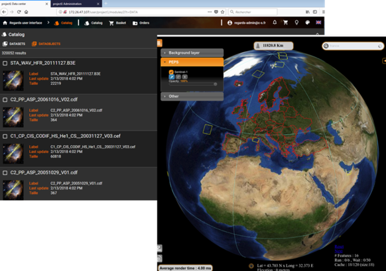
Task: Collapse the PEPS layer section
Action: (x=193, y=62)
